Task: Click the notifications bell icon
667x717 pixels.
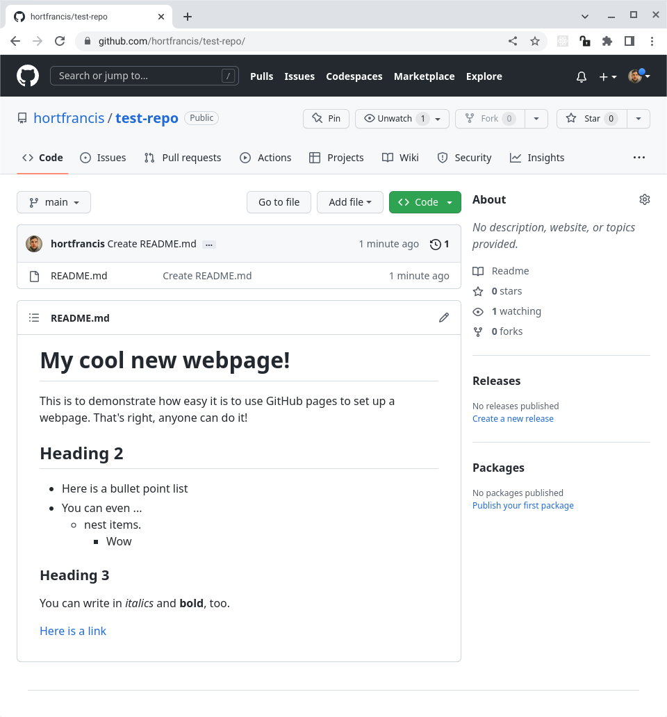Action: pyautogui.click(x=581, y=76)
